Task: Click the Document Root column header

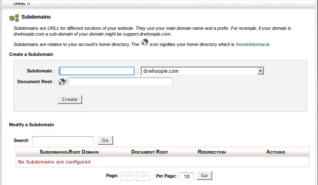Action: [150, 152]
